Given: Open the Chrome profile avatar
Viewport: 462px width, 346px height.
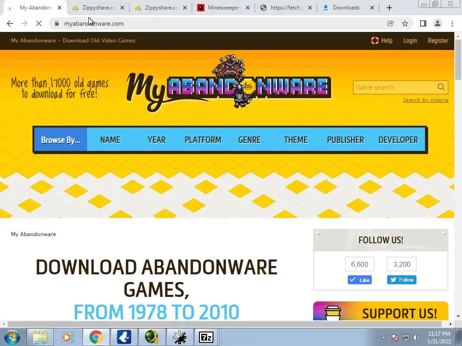Looking at the screenshot, I should tap(438, 23).
